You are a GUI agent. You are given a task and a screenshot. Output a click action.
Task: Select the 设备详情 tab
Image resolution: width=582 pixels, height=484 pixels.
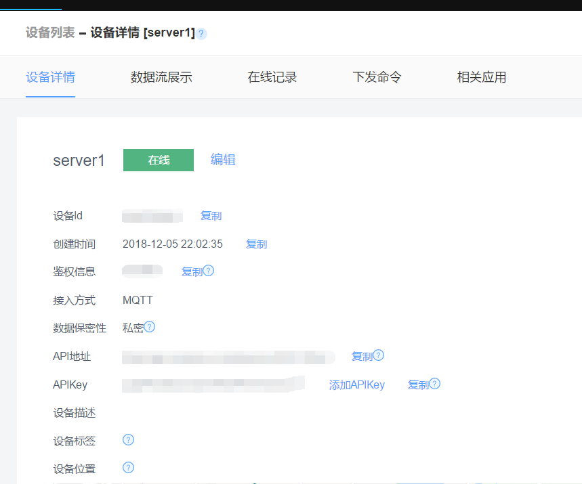pos(50,76)
